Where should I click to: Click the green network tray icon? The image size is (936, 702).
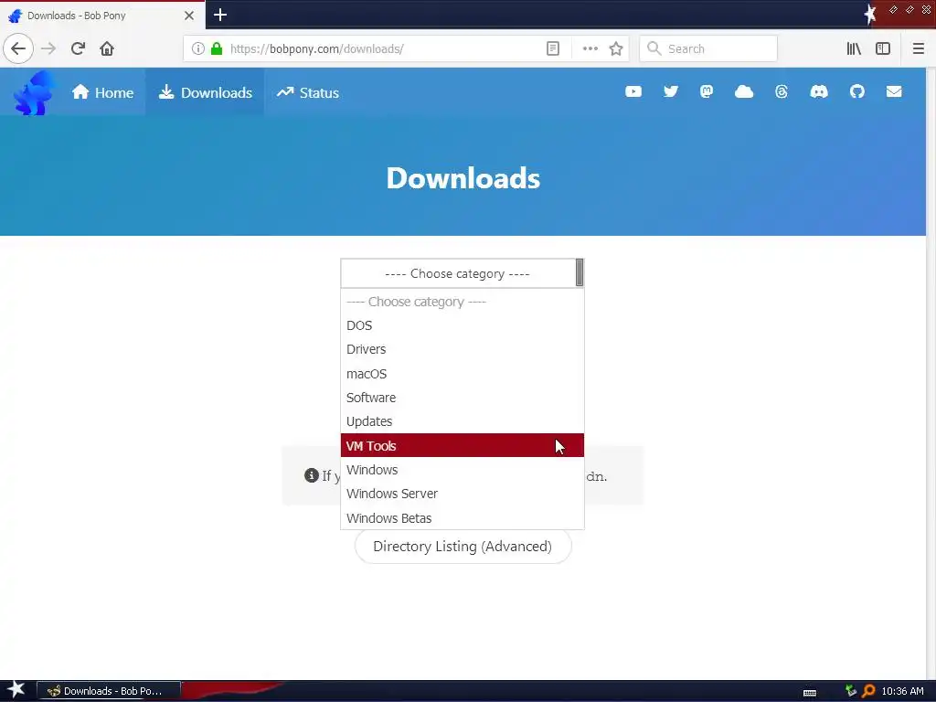(x=851, y=691)
